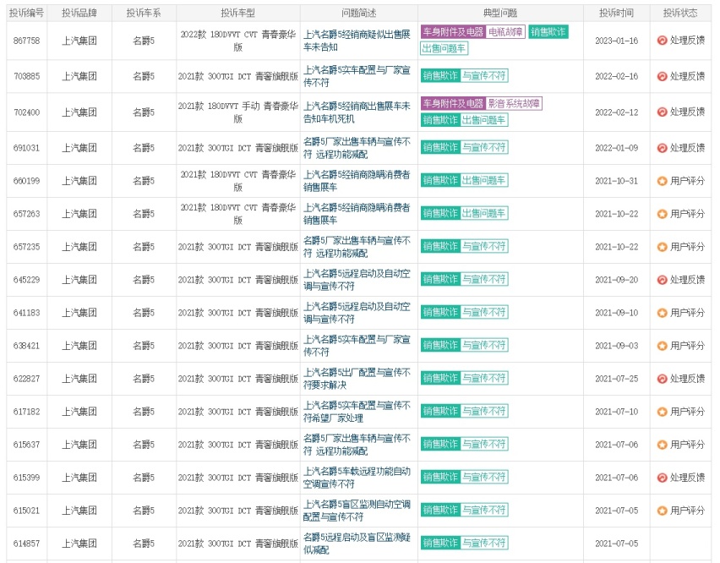
Task: Click complaint number 614857
Action: (x=27, y=544)
